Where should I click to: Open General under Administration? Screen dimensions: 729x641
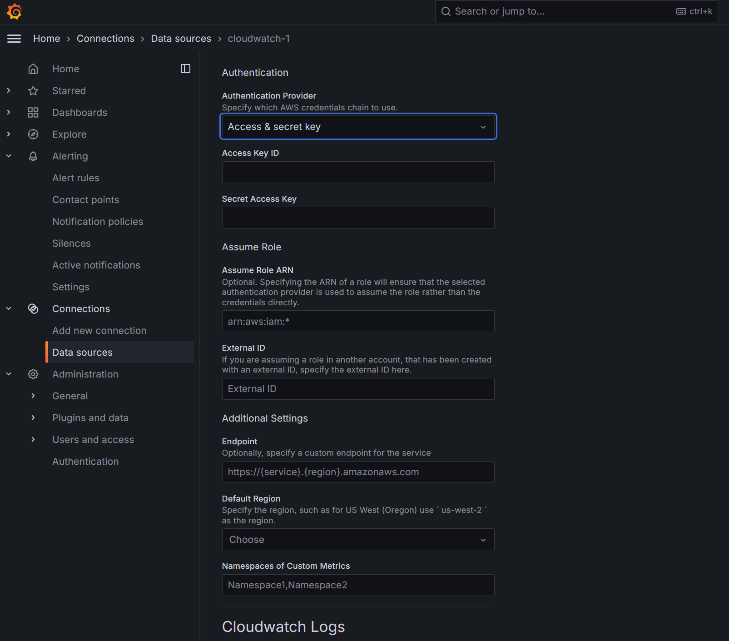click(x=70, y=396)
